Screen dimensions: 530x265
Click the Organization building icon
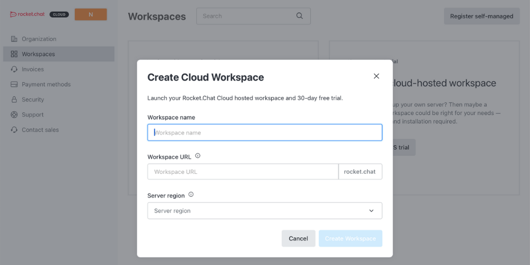click(14, 39)
